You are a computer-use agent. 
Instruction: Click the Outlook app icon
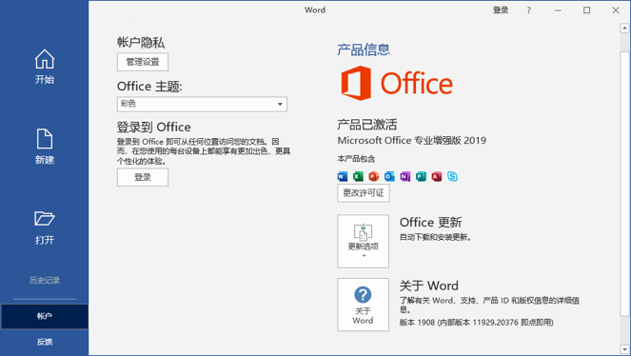[389, 176]
